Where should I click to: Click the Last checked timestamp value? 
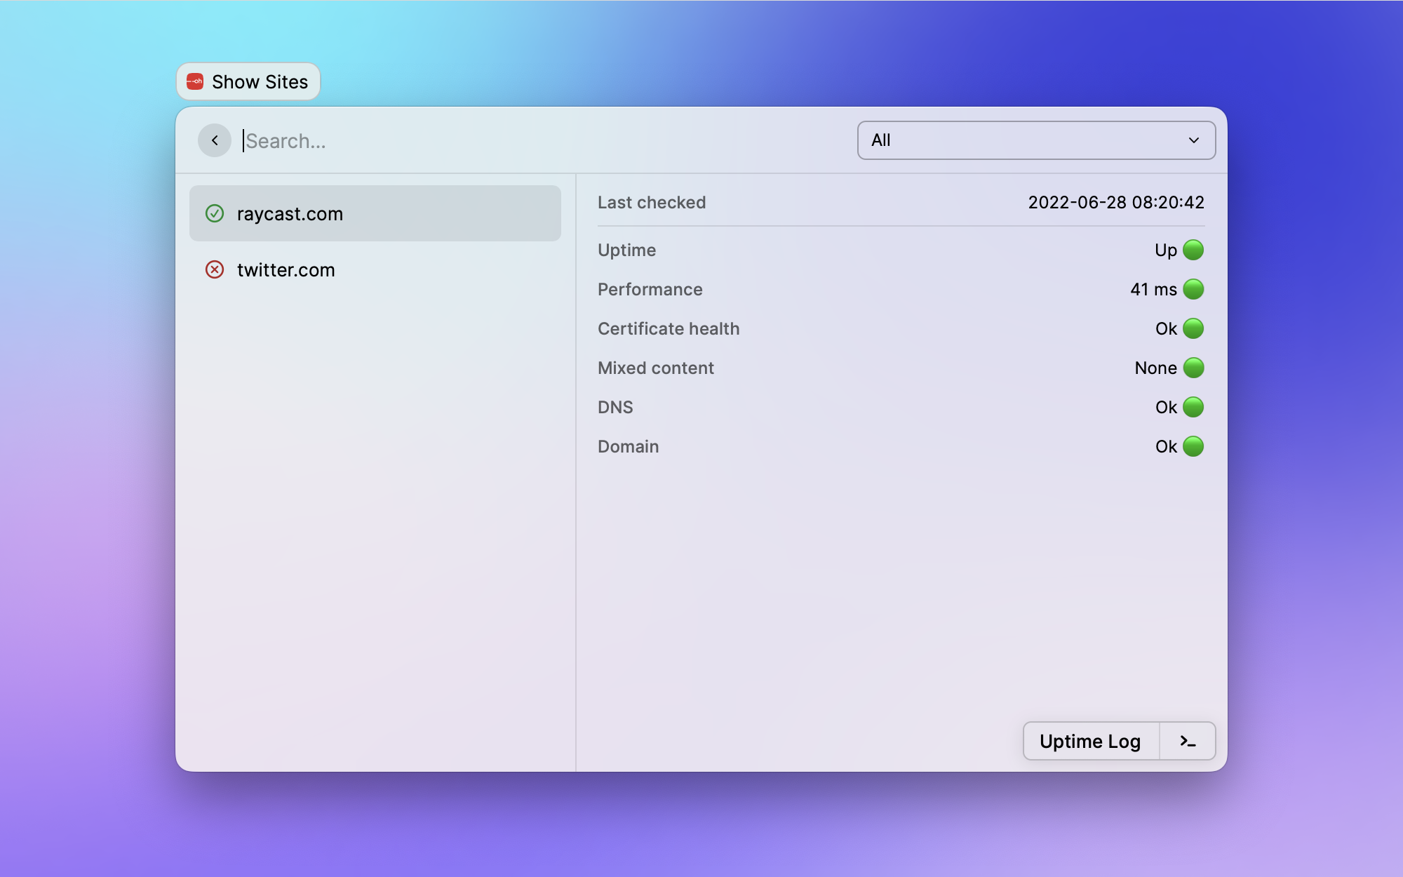1115,202
